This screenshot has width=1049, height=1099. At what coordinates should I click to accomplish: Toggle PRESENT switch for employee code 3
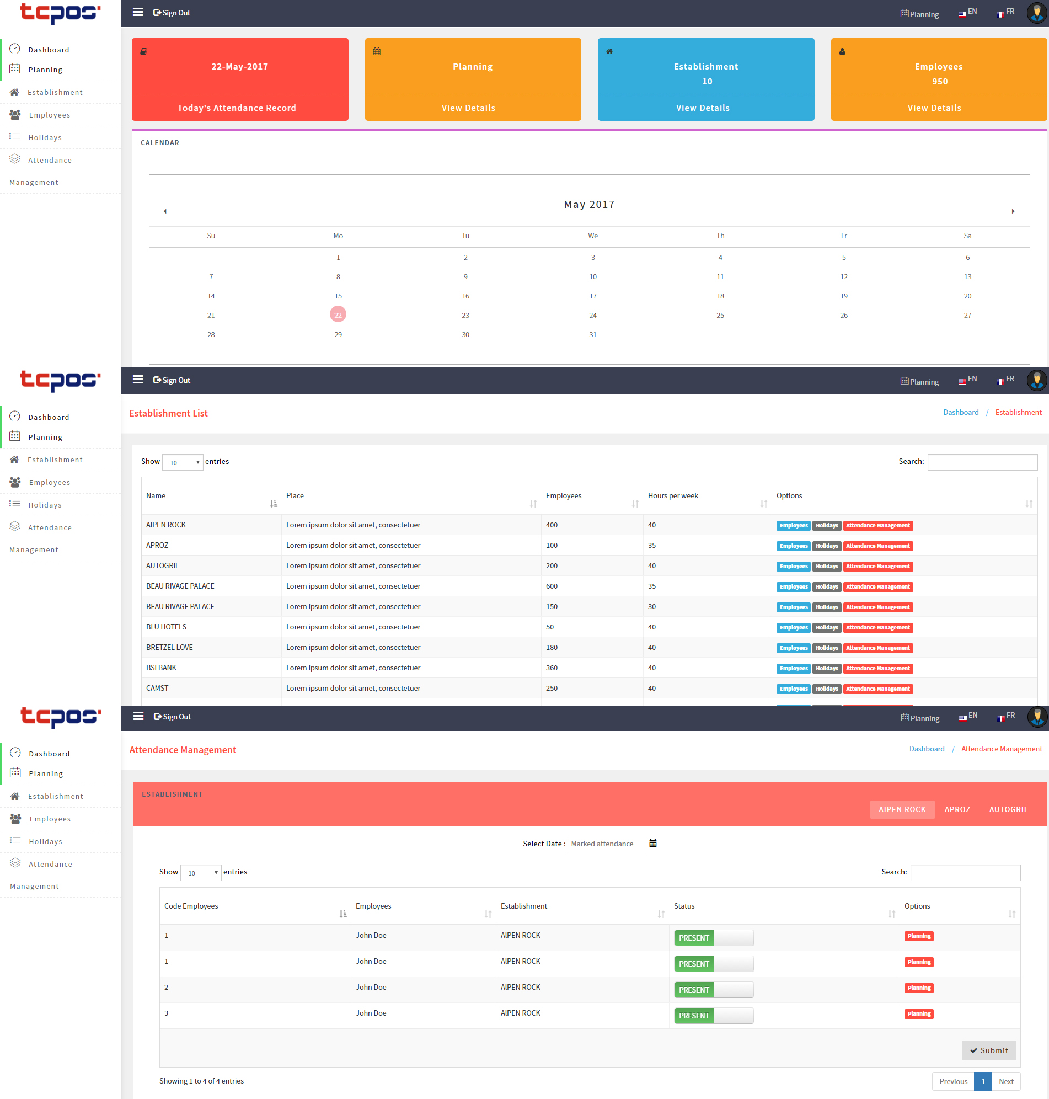[714, 1015]
